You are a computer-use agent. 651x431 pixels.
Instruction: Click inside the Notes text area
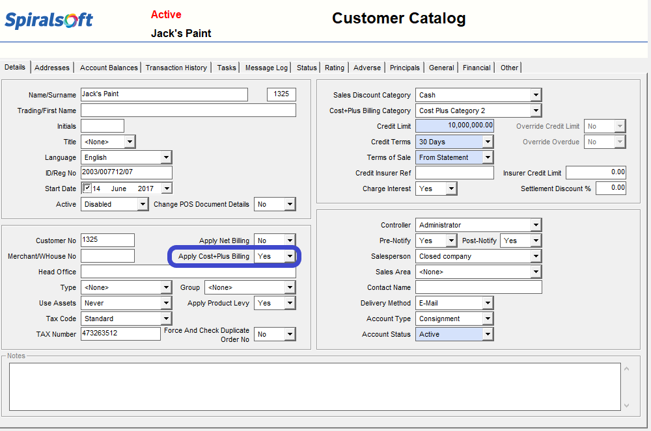[x=315, y=387]
